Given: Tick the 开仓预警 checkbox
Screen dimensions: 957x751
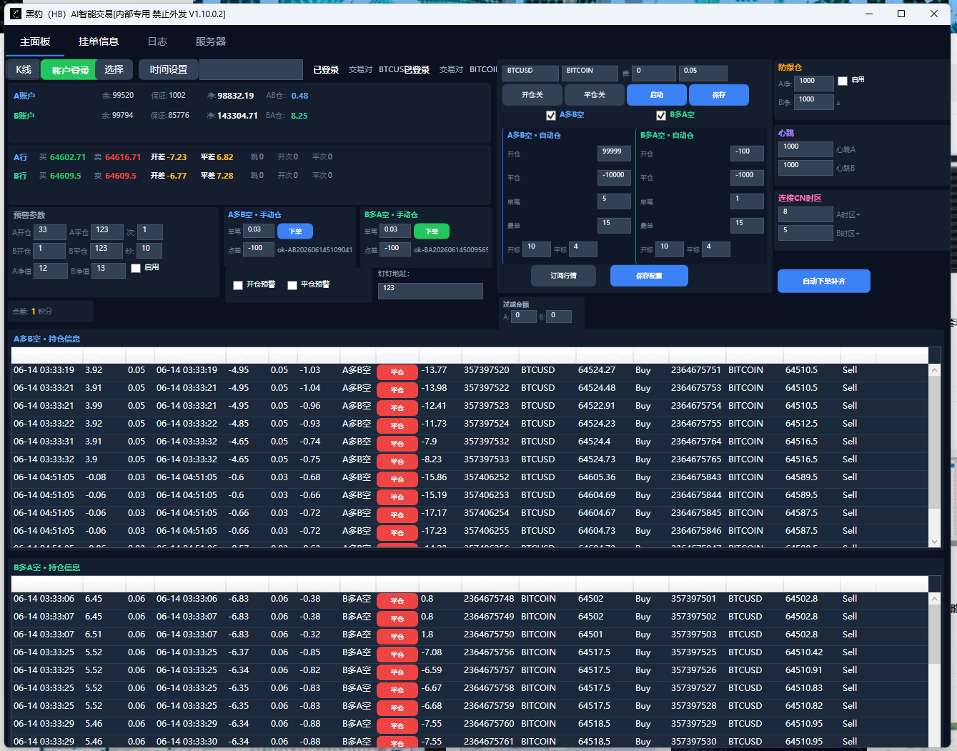Looking at the screenshot, I should tap(238, 285).
